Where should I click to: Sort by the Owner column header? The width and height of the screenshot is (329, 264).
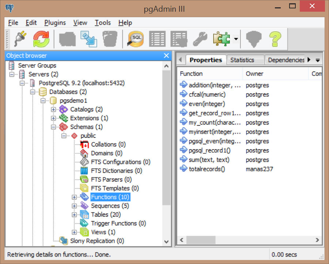tap(276, 74)
